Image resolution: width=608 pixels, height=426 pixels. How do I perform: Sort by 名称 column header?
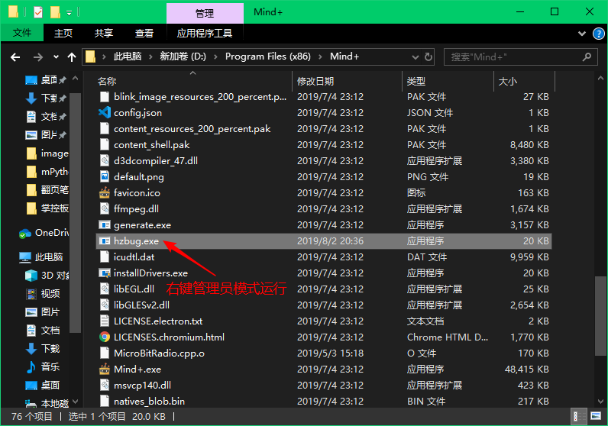(192, 81)
